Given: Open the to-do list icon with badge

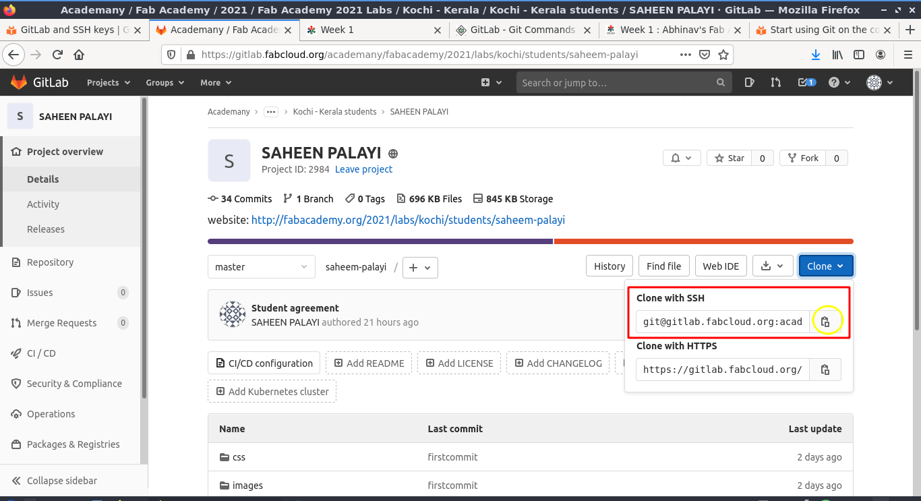Looking at the screenshot, I should click(x=807, y=82).
